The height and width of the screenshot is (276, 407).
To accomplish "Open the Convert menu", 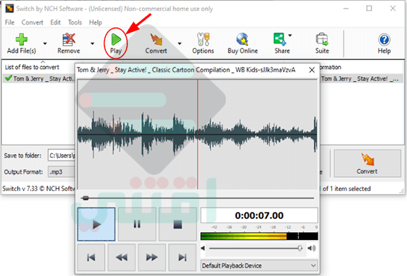I will (x=32, y=22).
